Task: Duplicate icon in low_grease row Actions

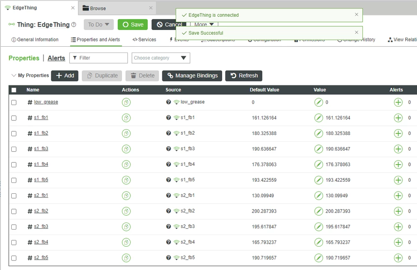Action: 126,102
